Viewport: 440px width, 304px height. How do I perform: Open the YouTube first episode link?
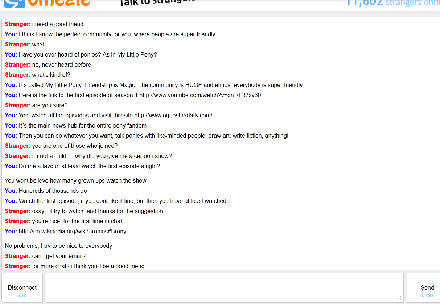(x=200, y=95)
